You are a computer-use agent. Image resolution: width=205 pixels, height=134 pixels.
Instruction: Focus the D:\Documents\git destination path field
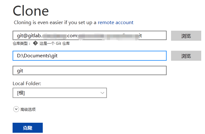[90, 56]
